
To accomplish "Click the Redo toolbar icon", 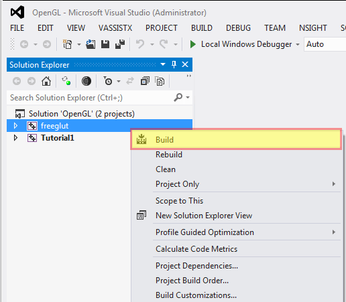I will (x=164, y=44).
